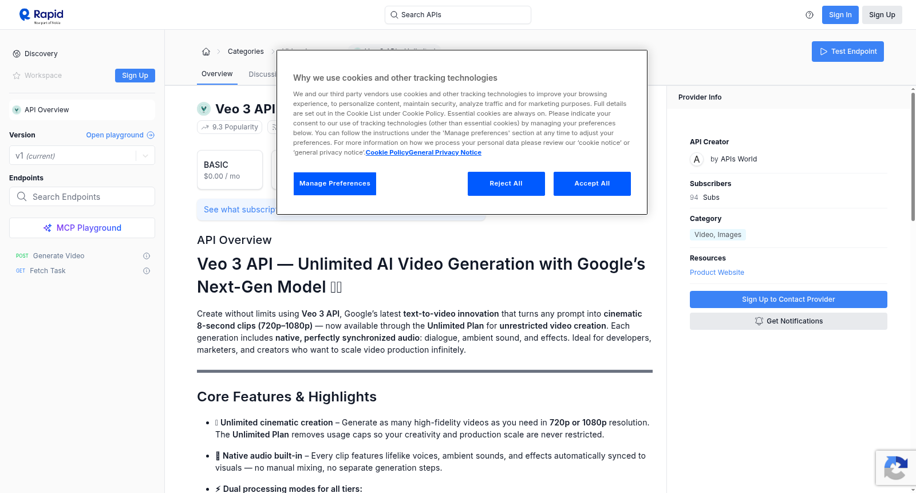The width and height of the screenshot is (916, 493).
Task: Follow the Open playground link
Action: 120,135
